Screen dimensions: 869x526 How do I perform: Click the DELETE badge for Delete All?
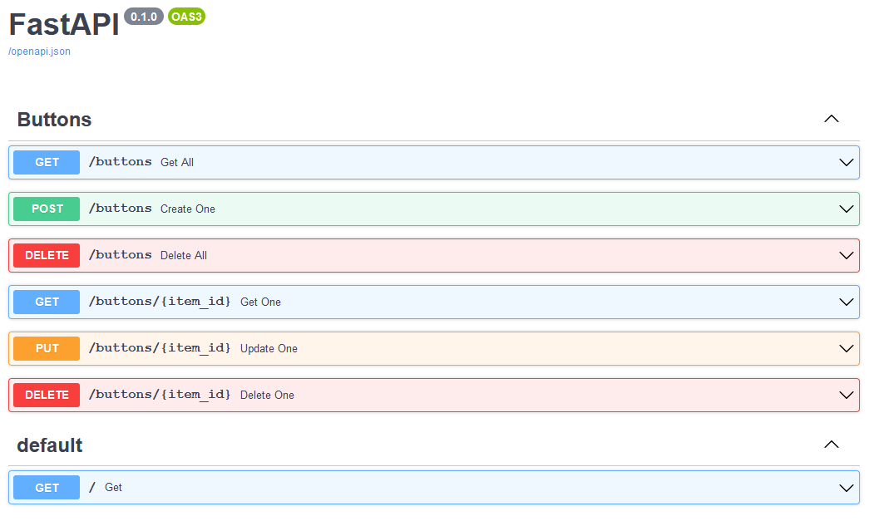tap(47, 255)
